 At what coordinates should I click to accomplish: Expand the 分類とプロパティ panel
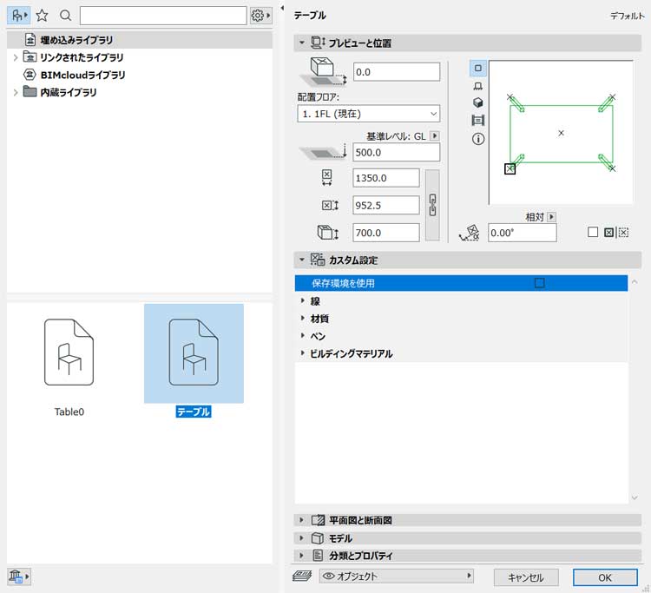pyautogui.click(x=302, y=556)
